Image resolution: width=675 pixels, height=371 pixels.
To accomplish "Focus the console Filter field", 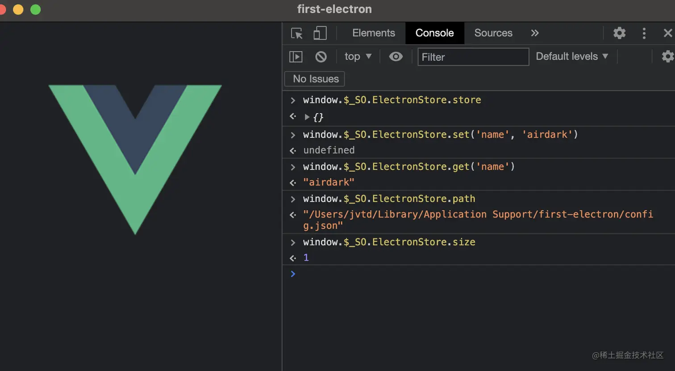I will (x=473, y=57).
